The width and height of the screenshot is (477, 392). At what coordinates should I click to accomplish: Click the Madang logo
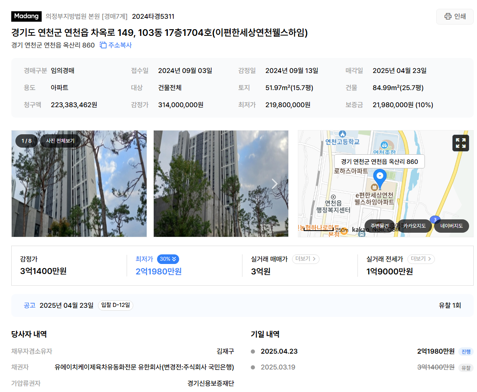tap(27, 16)
